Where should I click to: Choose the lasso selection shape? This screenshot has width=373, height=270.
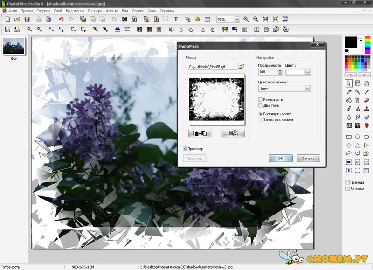(349, 154)
